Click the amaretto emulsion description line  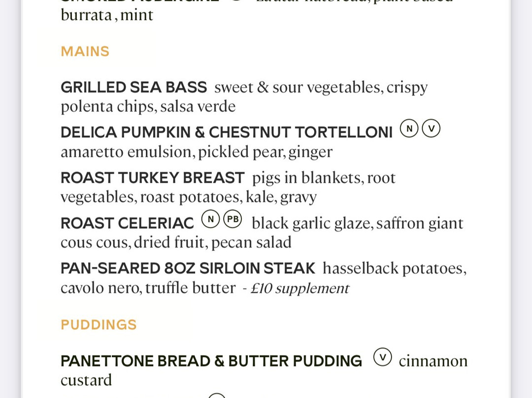[x=197, y=152]
